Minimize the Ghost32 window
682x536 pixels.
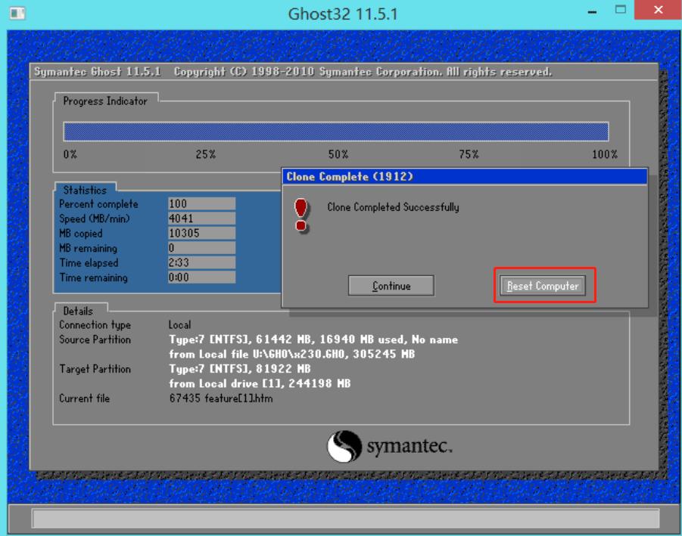click(592, 12)
